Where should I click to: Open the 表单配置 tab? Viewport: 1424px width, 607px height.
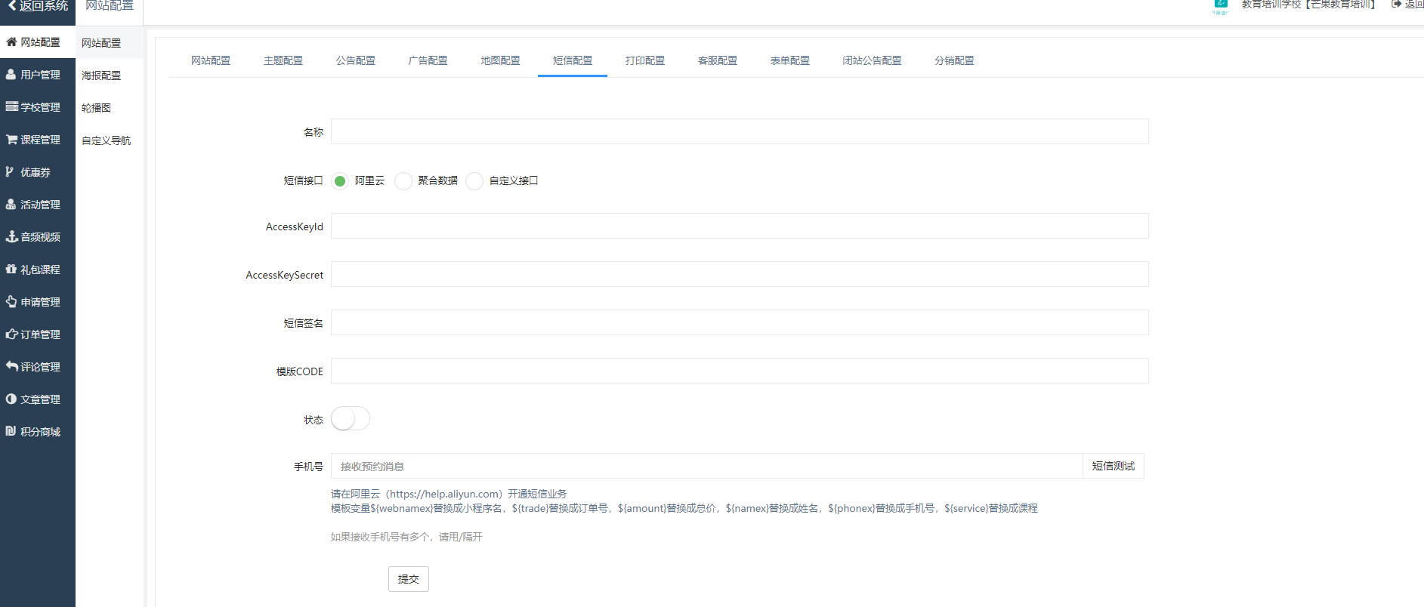790,60
